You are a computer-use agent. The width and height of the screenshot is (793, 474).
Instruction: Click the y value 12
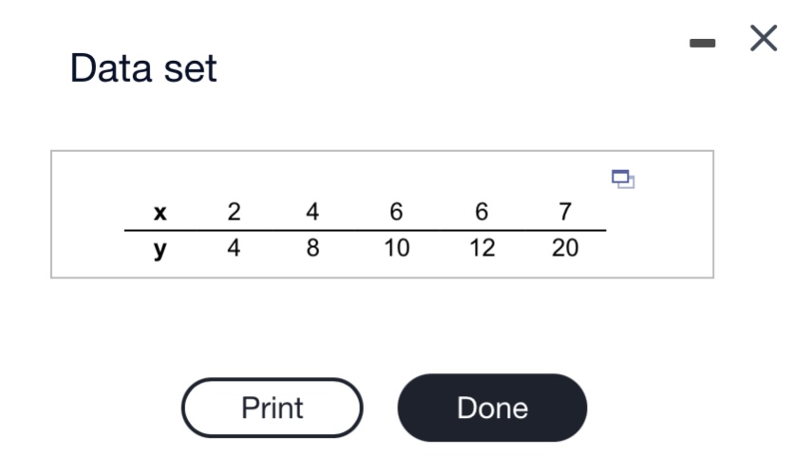[x=481, y=248]
